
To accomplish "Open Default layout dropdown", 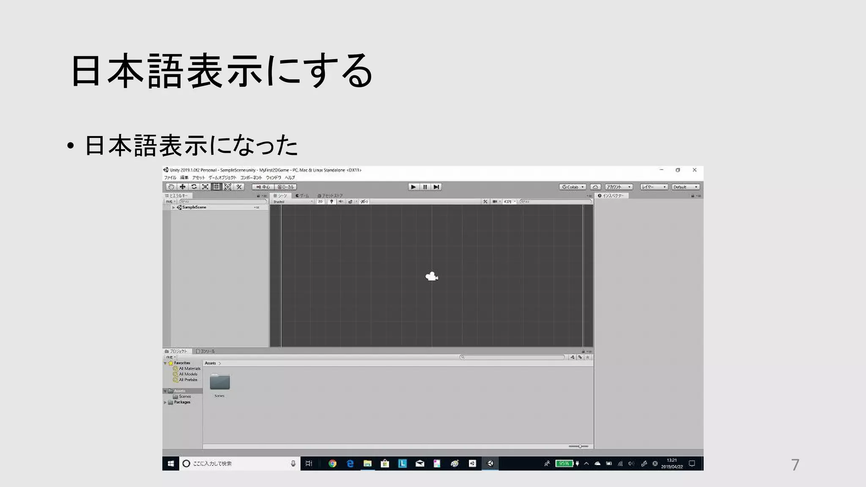I will 685,187.
